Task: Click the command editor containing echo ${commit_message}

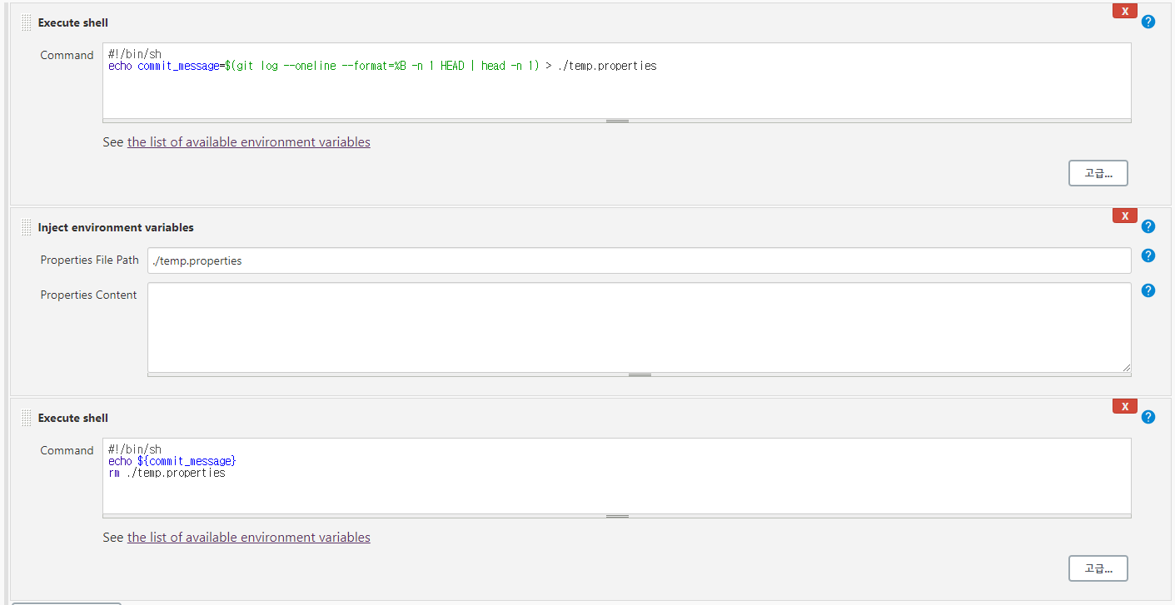Action: (x=617, y=476)
